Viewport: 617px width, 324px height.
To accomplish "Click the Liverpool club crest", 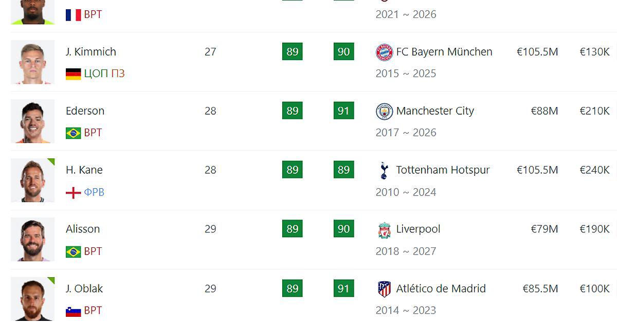I will point(384,230).
